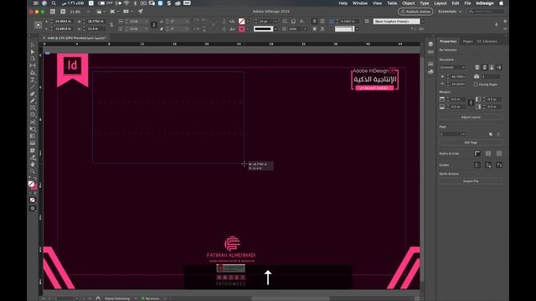Screen dimensions: 536x301
Task: Toggle Show Rulers in Rulers & Grids
Action: click(477, 154)
